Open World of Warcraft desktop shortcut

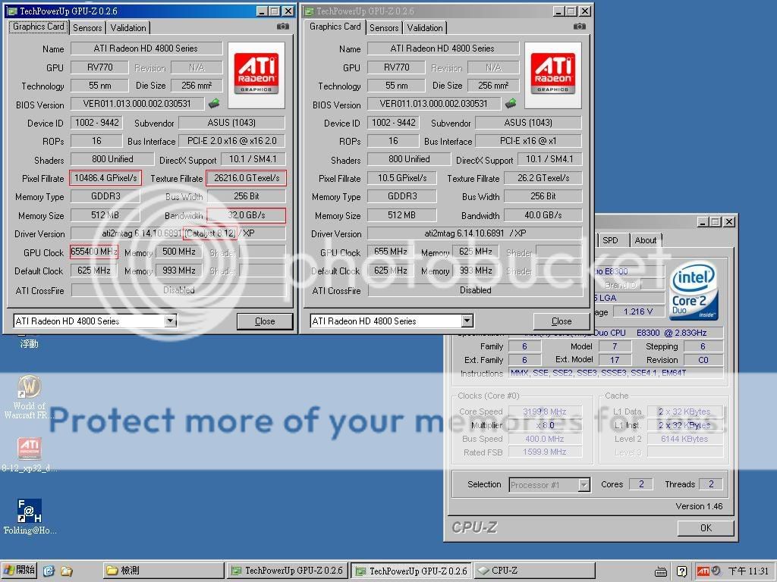click(30, 386)
